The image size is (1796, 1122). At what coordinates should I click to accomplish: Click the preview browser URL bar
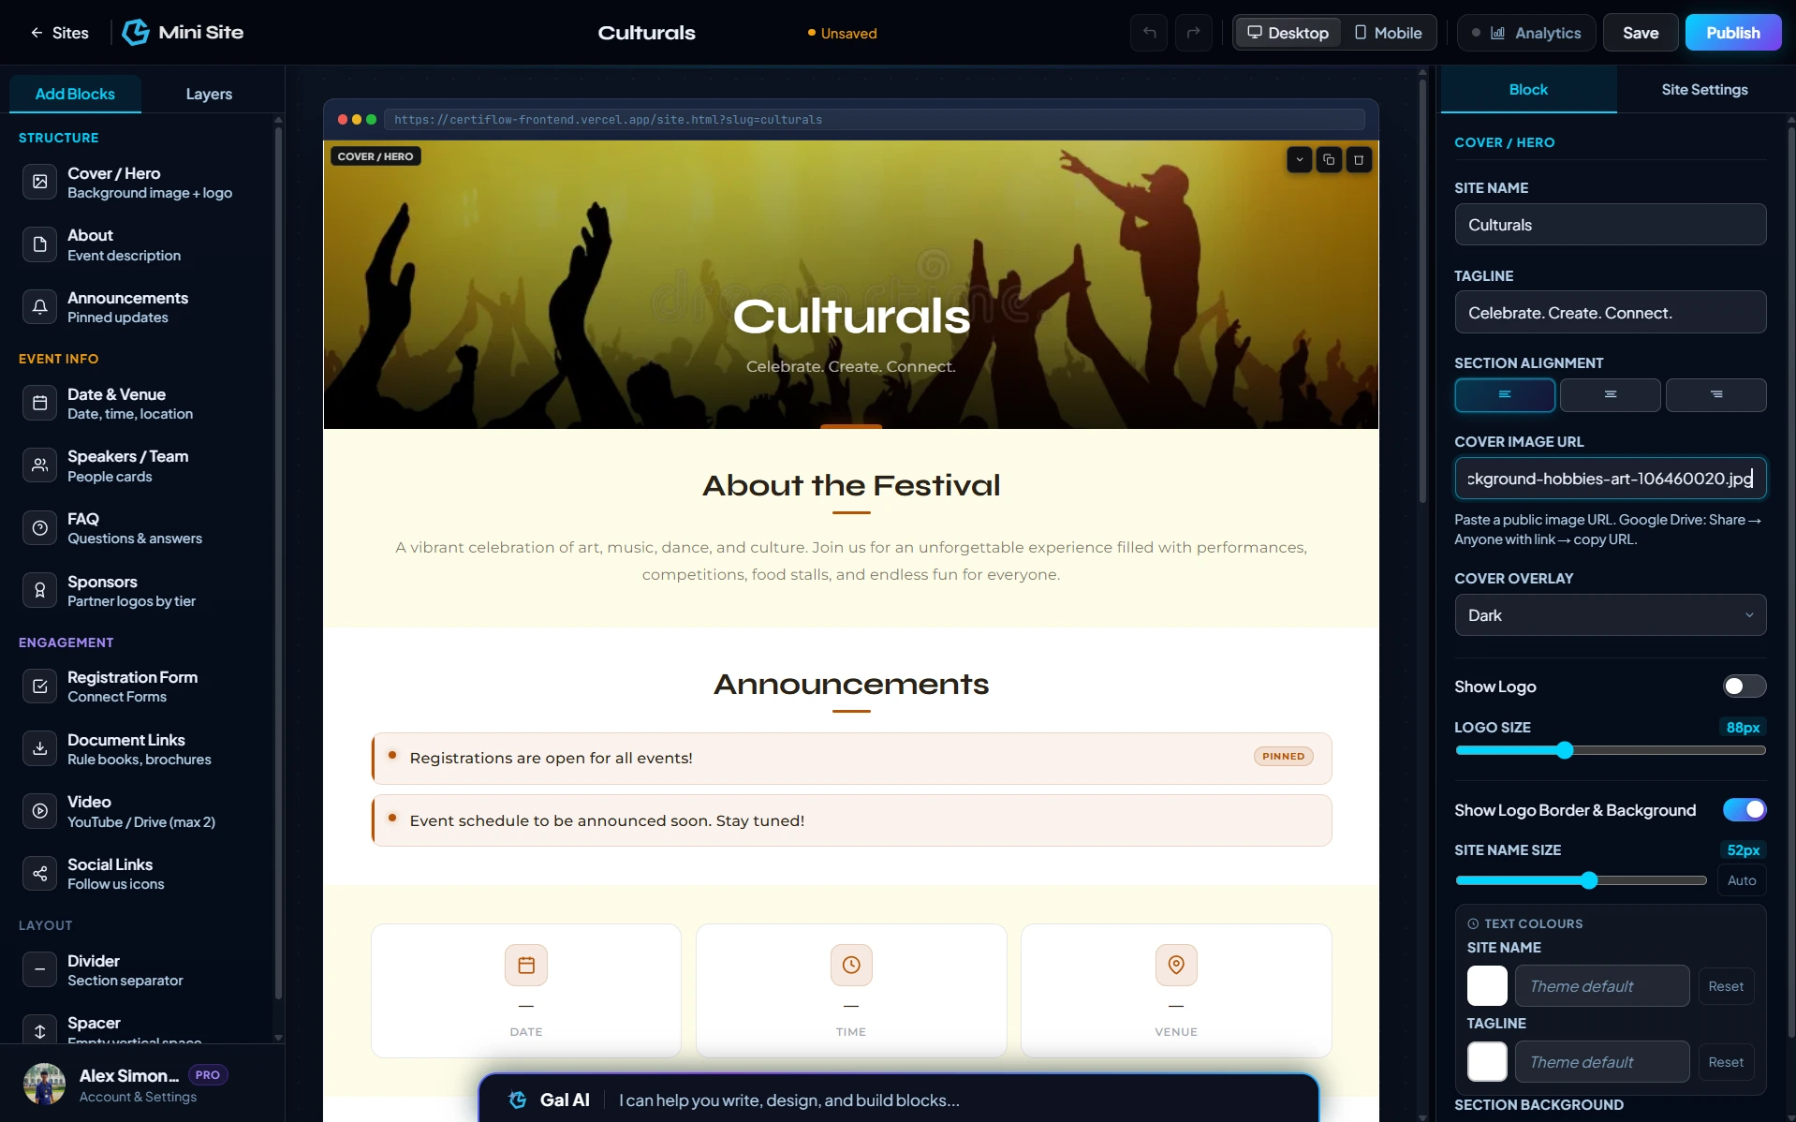[x=875, y=120]
